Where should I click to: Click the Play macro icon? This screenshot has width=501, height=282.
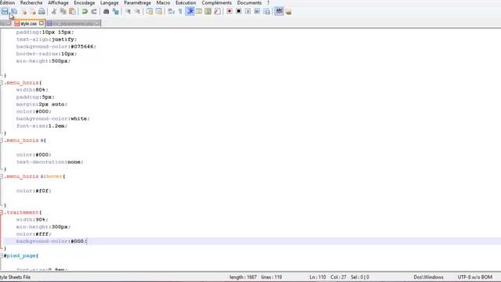coord(248,12)
